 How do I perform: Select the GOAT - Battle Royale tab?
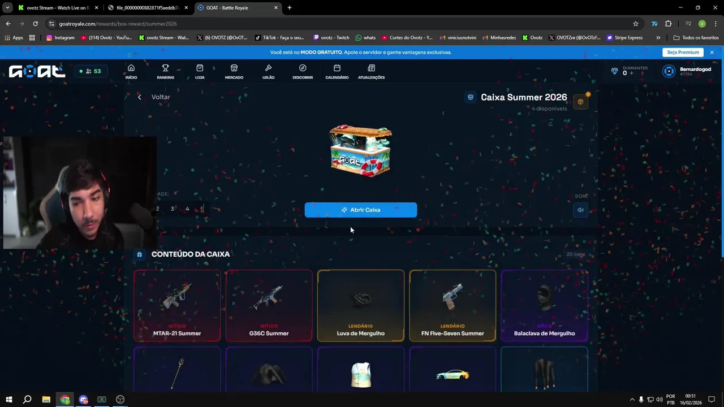[237, 8]
